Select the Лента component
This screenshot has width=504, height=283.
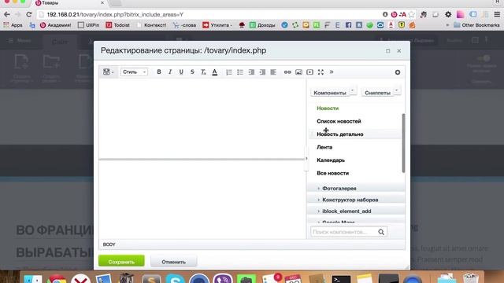[x=324, y=147]
